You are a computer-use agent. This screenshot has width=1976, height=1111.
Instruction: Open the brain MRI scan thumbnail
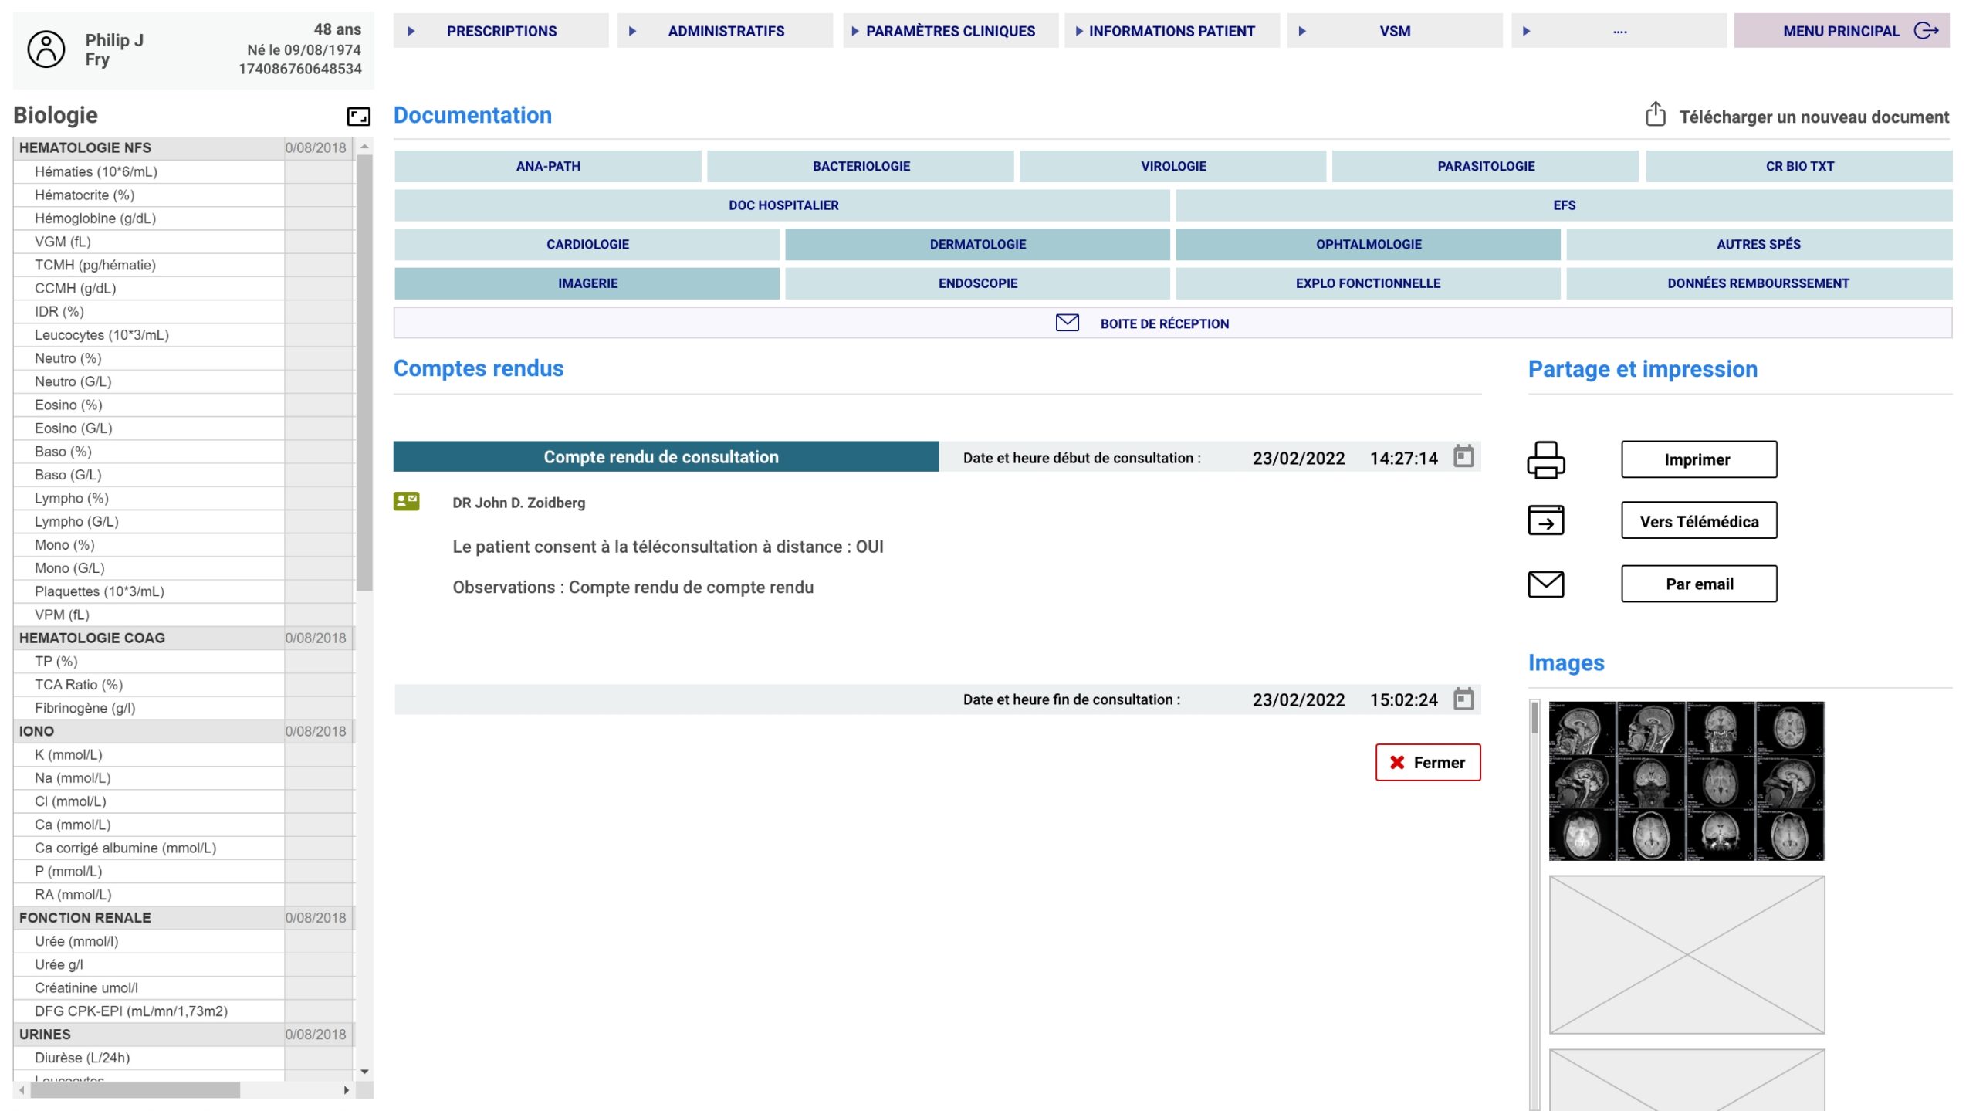1686,781
